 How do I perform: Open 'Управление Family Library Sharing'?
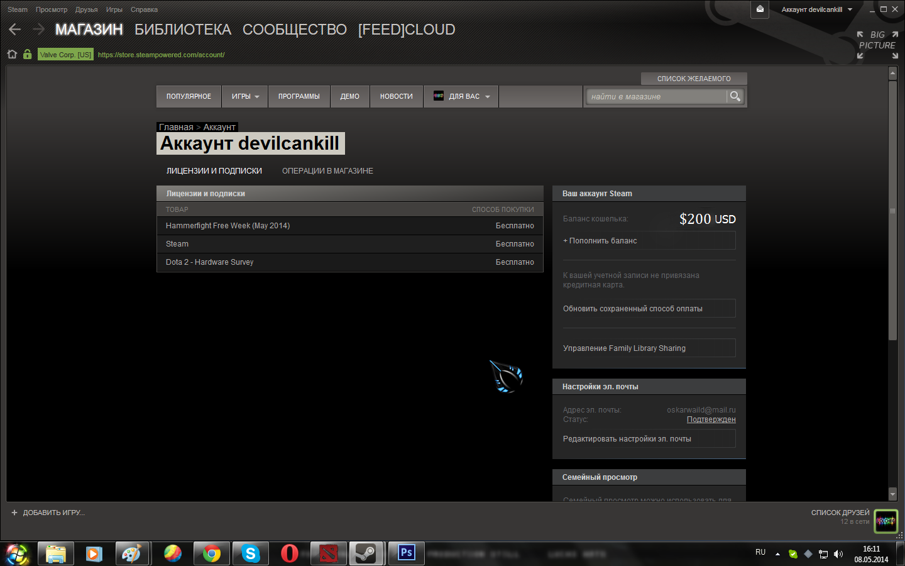(x=649, y=348)
